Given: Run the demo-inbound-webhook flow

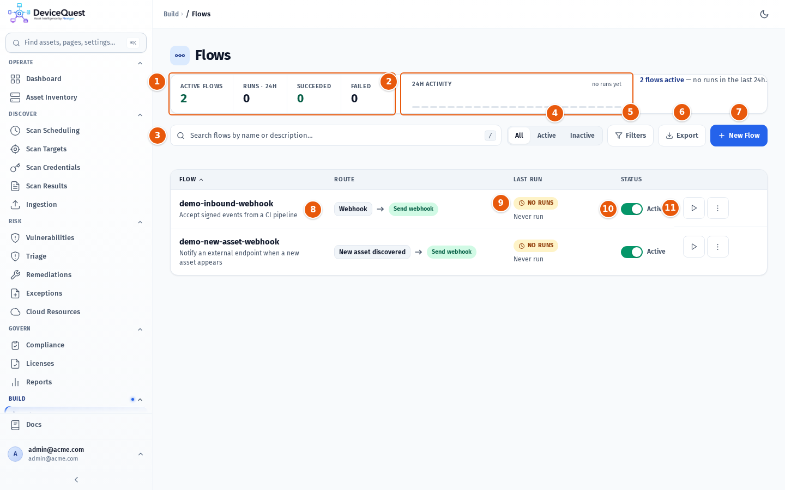Looking at the screenshot, I should tap(694, 208).
